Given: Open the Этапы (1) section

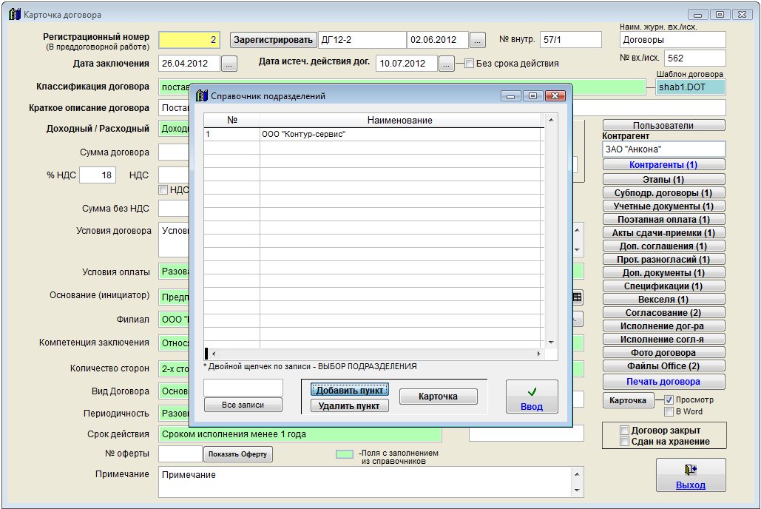Looking at the screenshot, I should 663,179.
